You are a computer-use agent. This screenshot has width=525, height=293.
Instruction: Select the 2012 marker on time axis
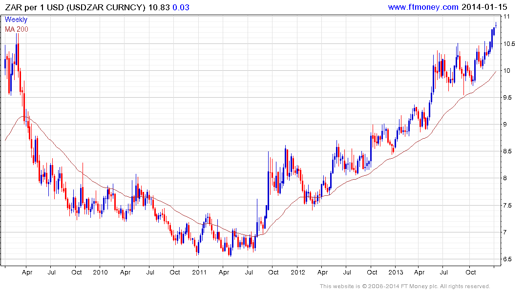[x=297, y=272]
